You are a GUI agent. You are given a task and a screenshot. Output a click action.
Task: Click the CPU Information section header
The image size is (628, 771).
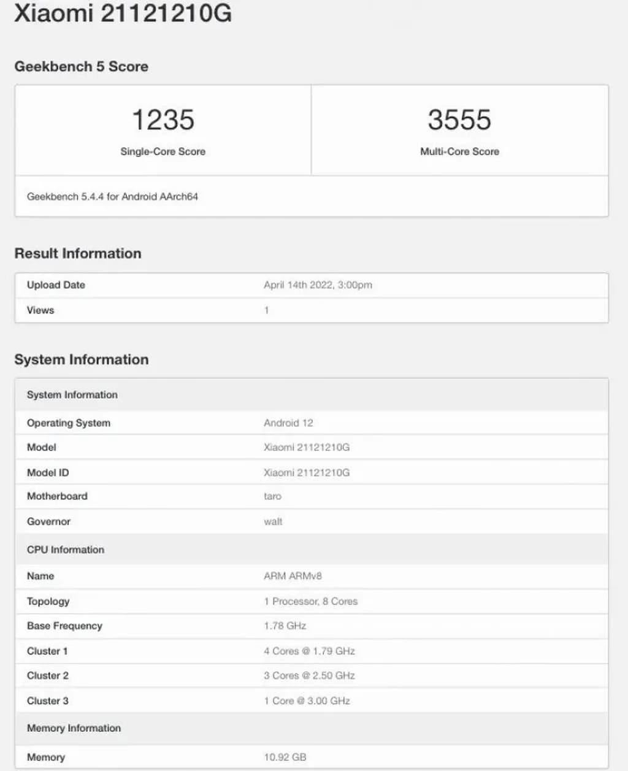66,550
